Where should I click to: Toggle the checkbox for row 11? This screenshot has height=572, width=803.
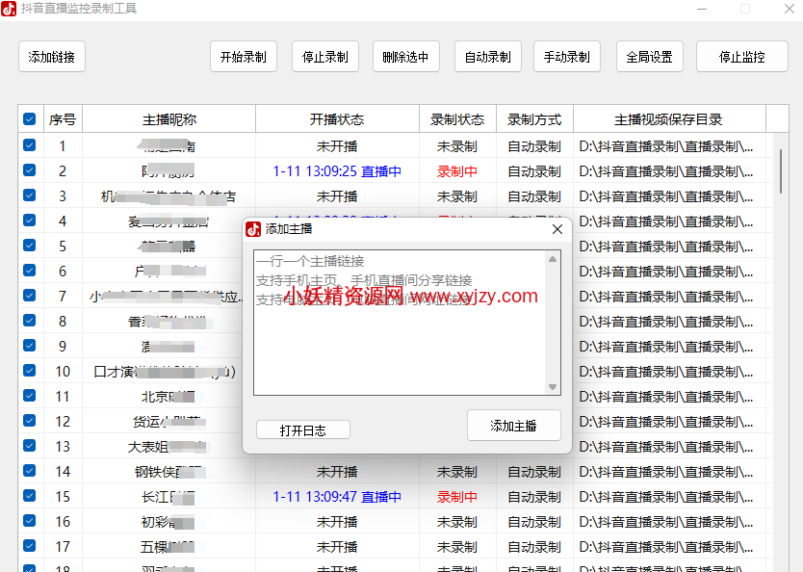(30, 396)
